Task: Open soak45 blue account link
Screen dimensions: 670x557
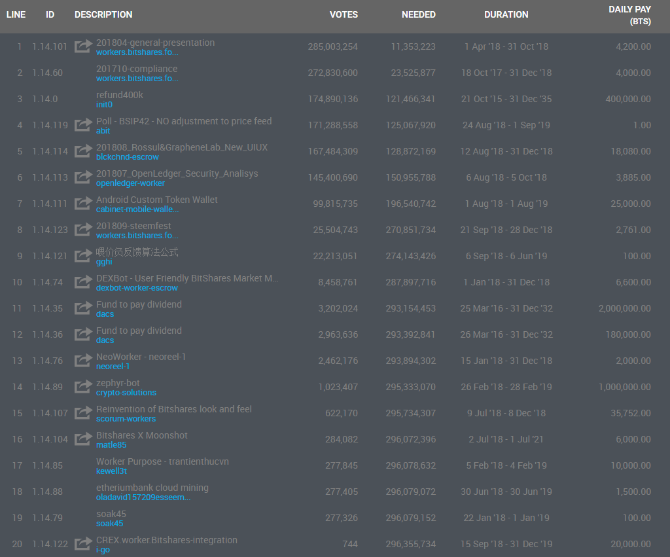Action: point(109,523)
